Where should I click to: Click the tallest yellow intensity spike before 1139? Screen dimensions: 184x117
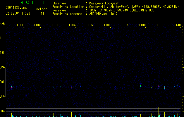[159, 112]
